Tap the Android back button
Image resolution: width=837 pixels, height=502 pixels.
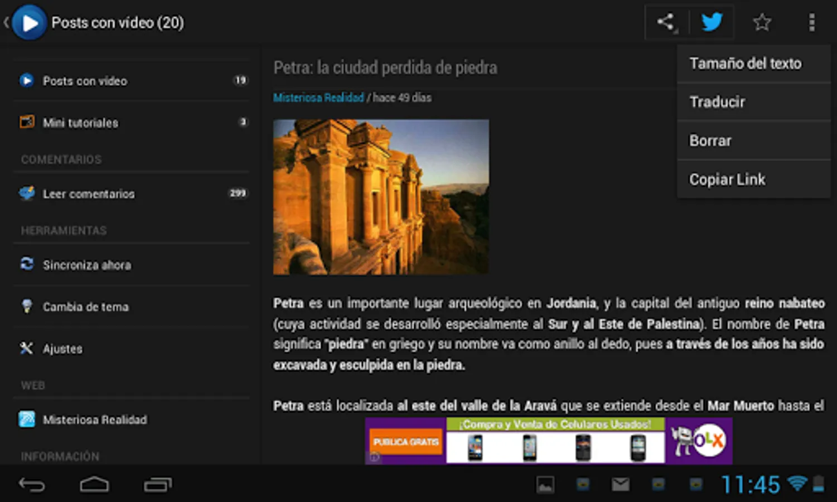point(32,484)
